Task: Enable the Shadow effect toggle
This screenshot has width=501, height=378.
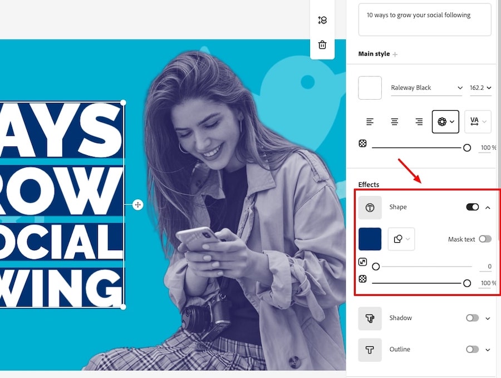Action: [473, 318]
